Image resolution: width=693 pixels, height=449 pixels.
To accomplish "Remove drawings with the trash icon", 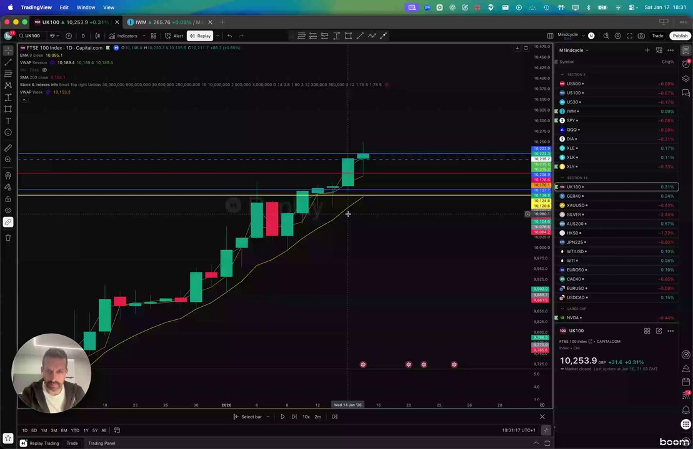I will [8, 238].
